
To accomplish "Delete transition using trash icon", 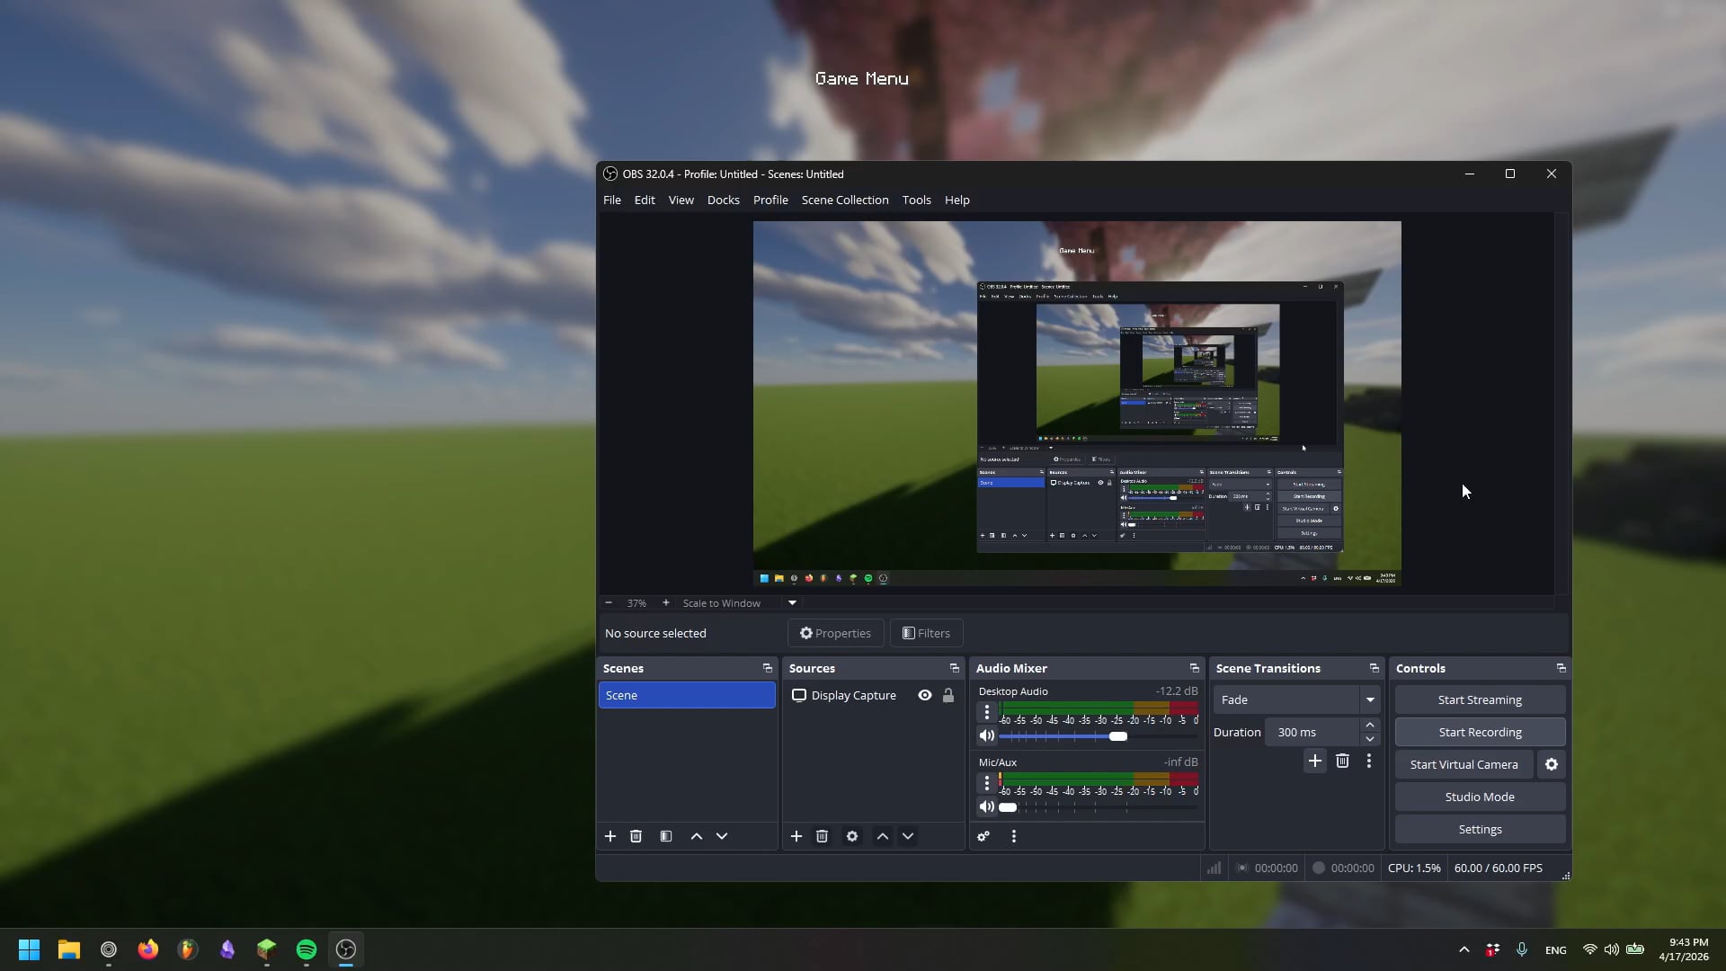I will tap(1342, 761).
